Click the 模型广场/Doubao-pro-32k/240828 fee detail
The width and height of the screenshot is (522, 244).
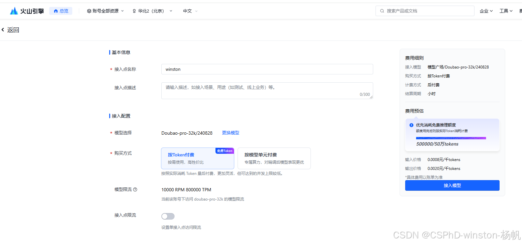pyautogui.click(x=458, y=67)
